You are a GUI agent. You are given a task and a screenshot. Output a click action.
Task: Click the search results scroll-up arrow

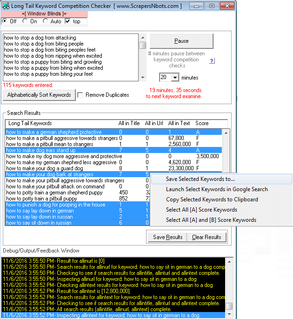click(x=226, y=133)
